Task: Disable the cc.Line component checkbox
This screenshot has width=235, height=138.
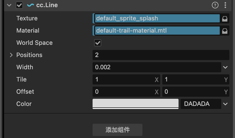Action: pos(19,5)
